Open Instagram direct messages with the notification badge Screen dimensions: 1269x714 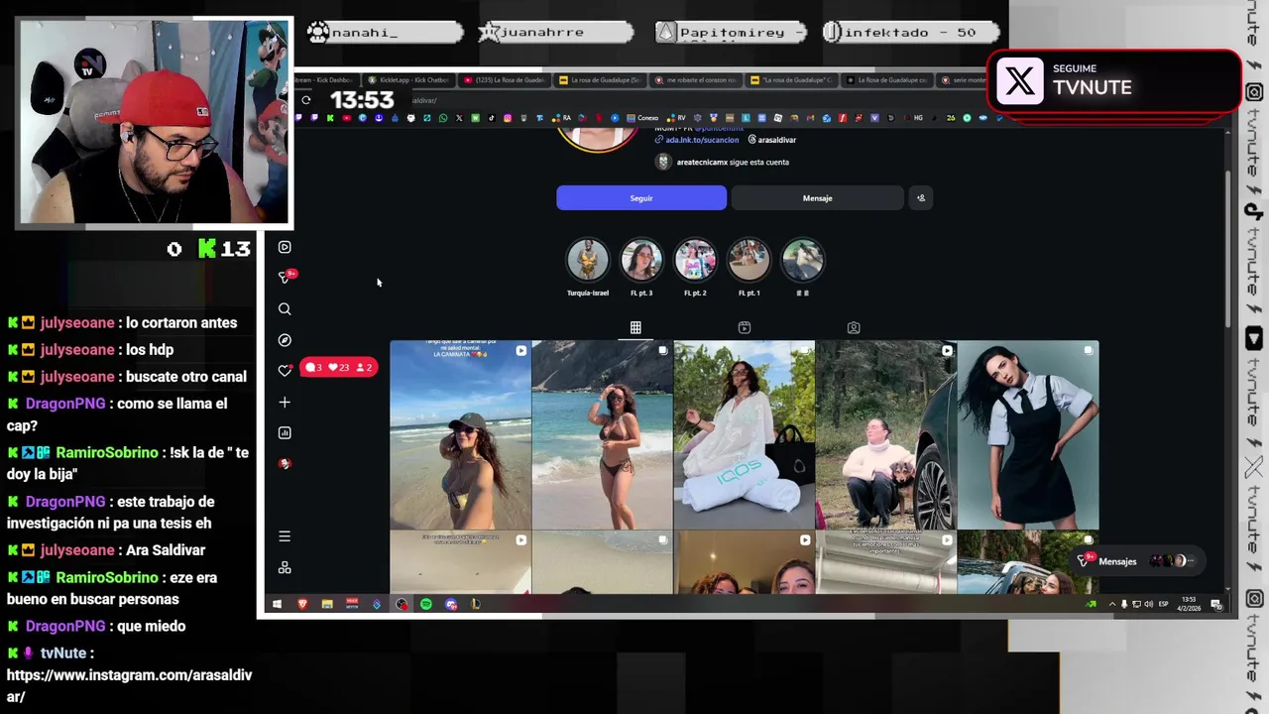click(286, 278)
